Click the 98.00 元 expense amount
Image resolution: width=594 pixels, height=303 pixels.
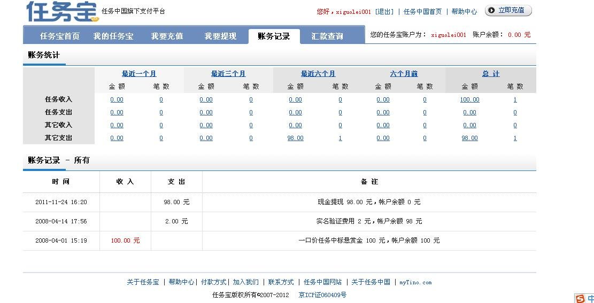tap(176, 202)
